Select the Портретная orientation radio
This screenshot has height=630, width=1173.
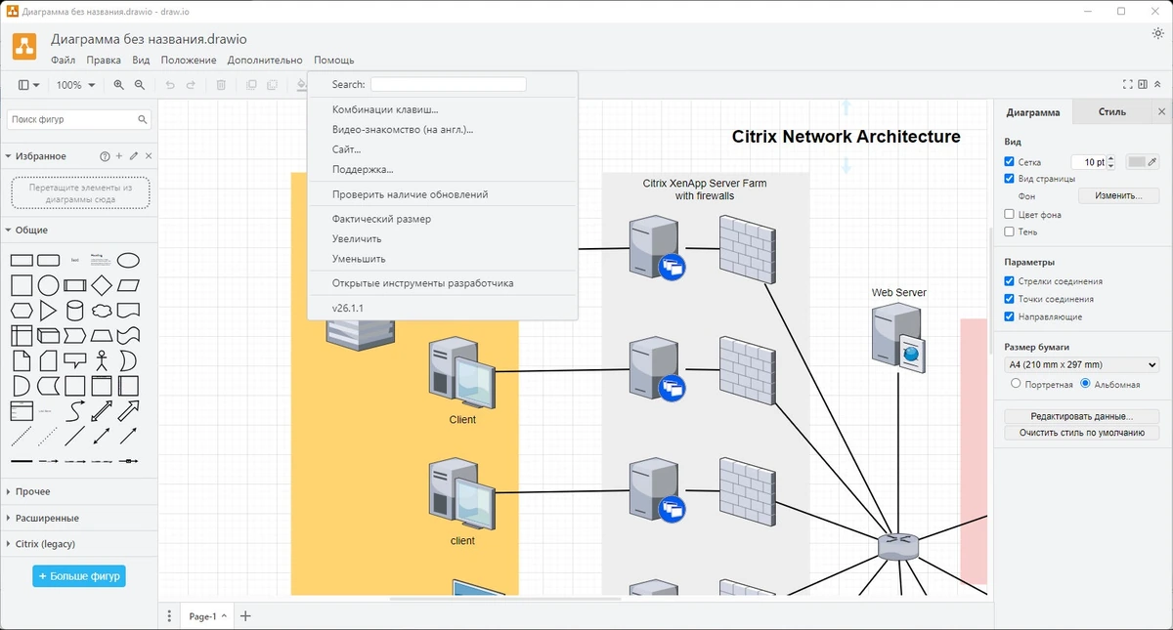(1016, 384)
